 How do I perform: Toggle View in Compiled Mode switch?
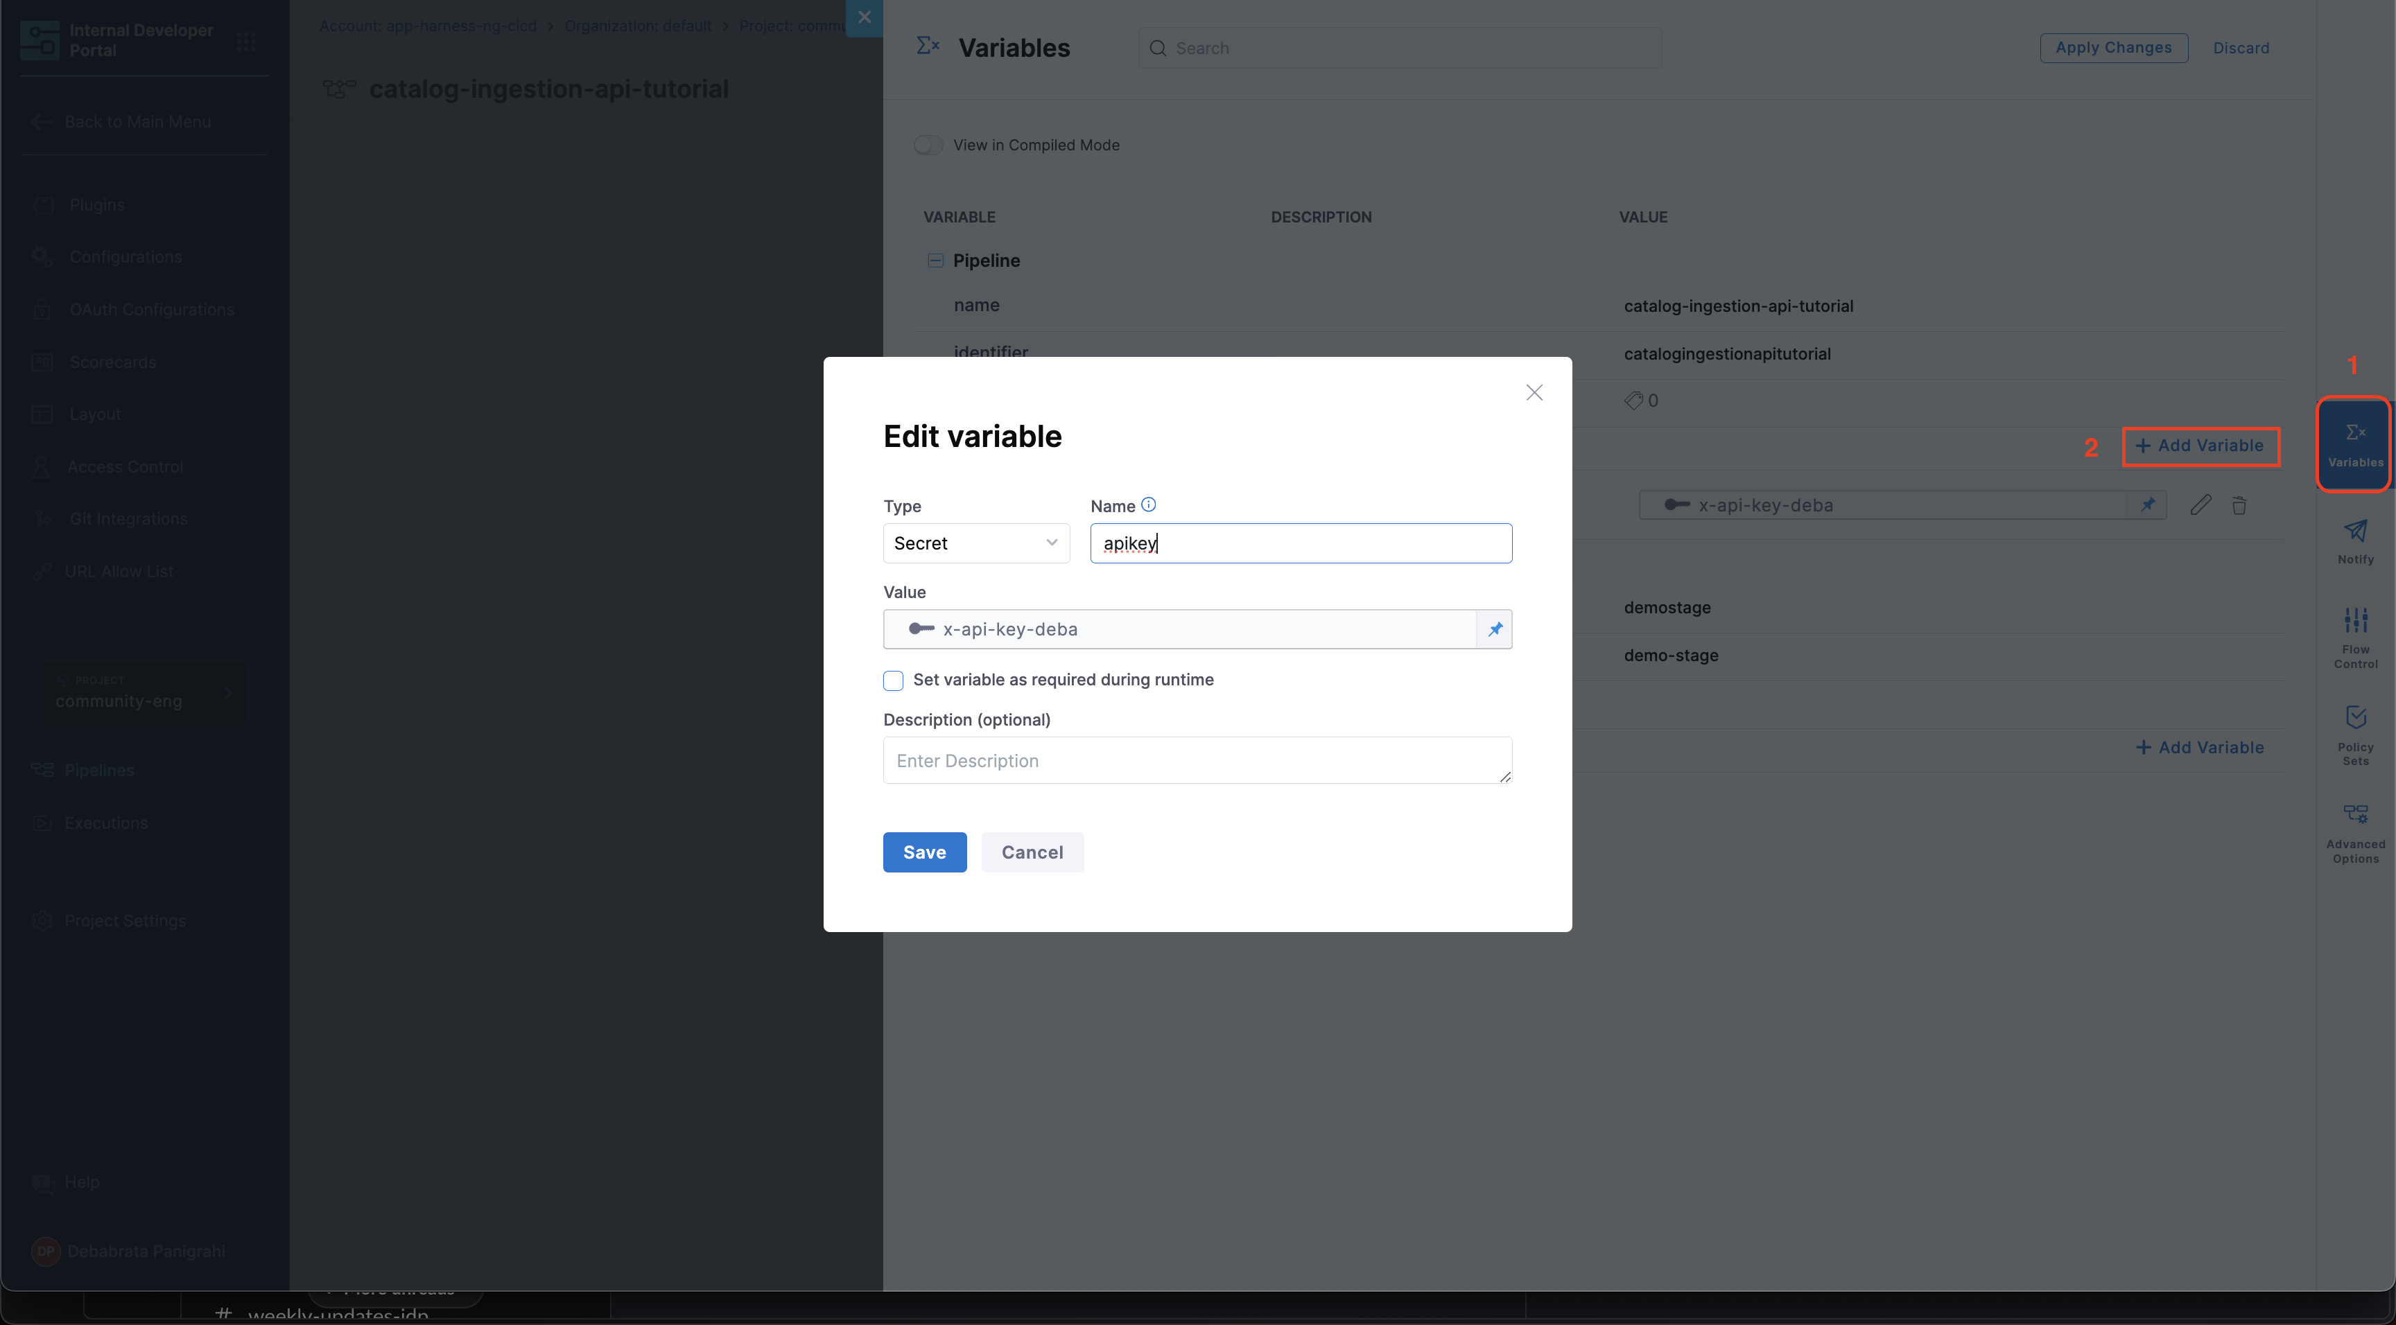coord(928,145)
